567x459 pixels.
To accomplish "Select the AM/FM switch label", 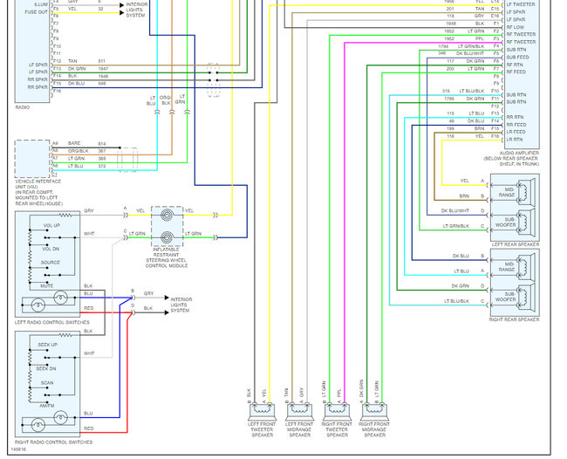I will click(46, 406).
